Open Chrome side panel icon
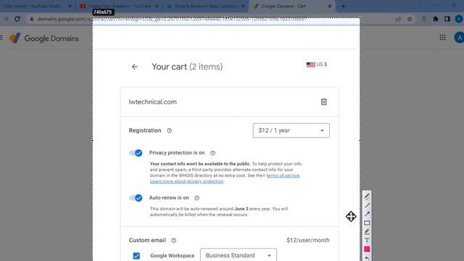464x261 pixels. pyautogui.click(x=447, y=19)
